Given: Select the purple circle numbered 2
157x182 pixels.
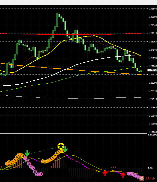Looking at the screenshot, I should (x=27, y=161).
